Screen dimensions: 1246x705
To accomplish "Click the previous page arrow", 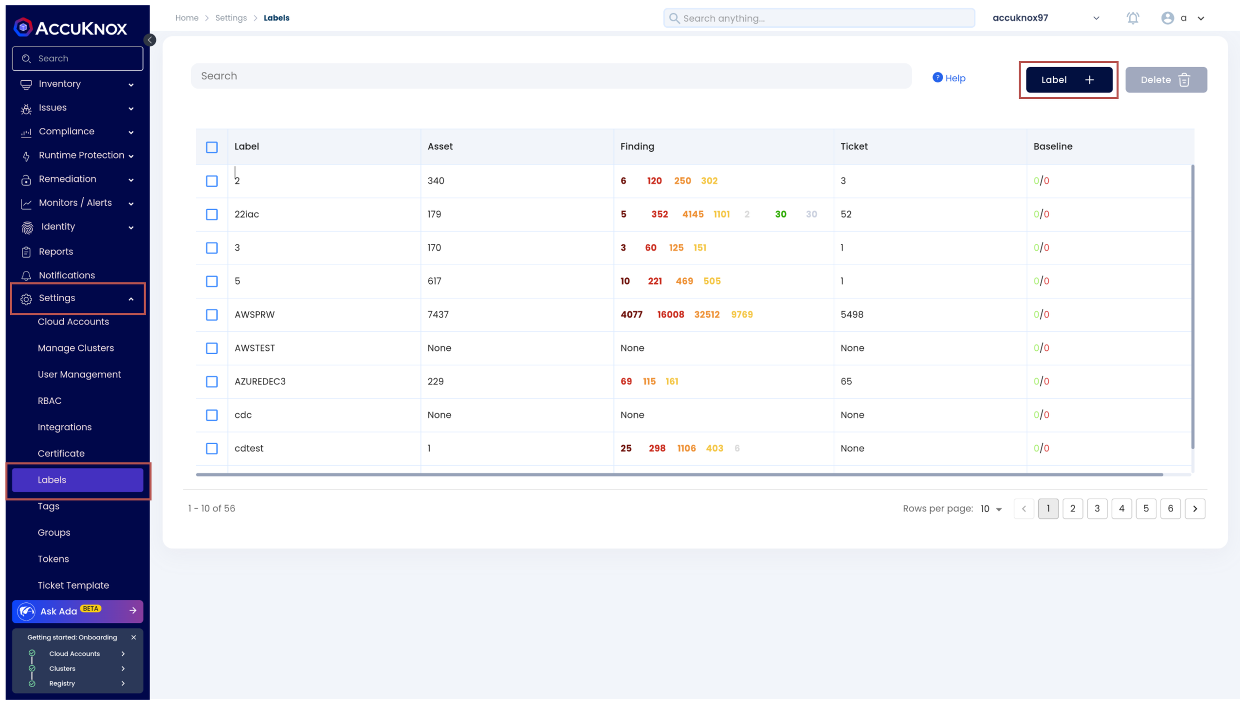I will point(1024,509).
